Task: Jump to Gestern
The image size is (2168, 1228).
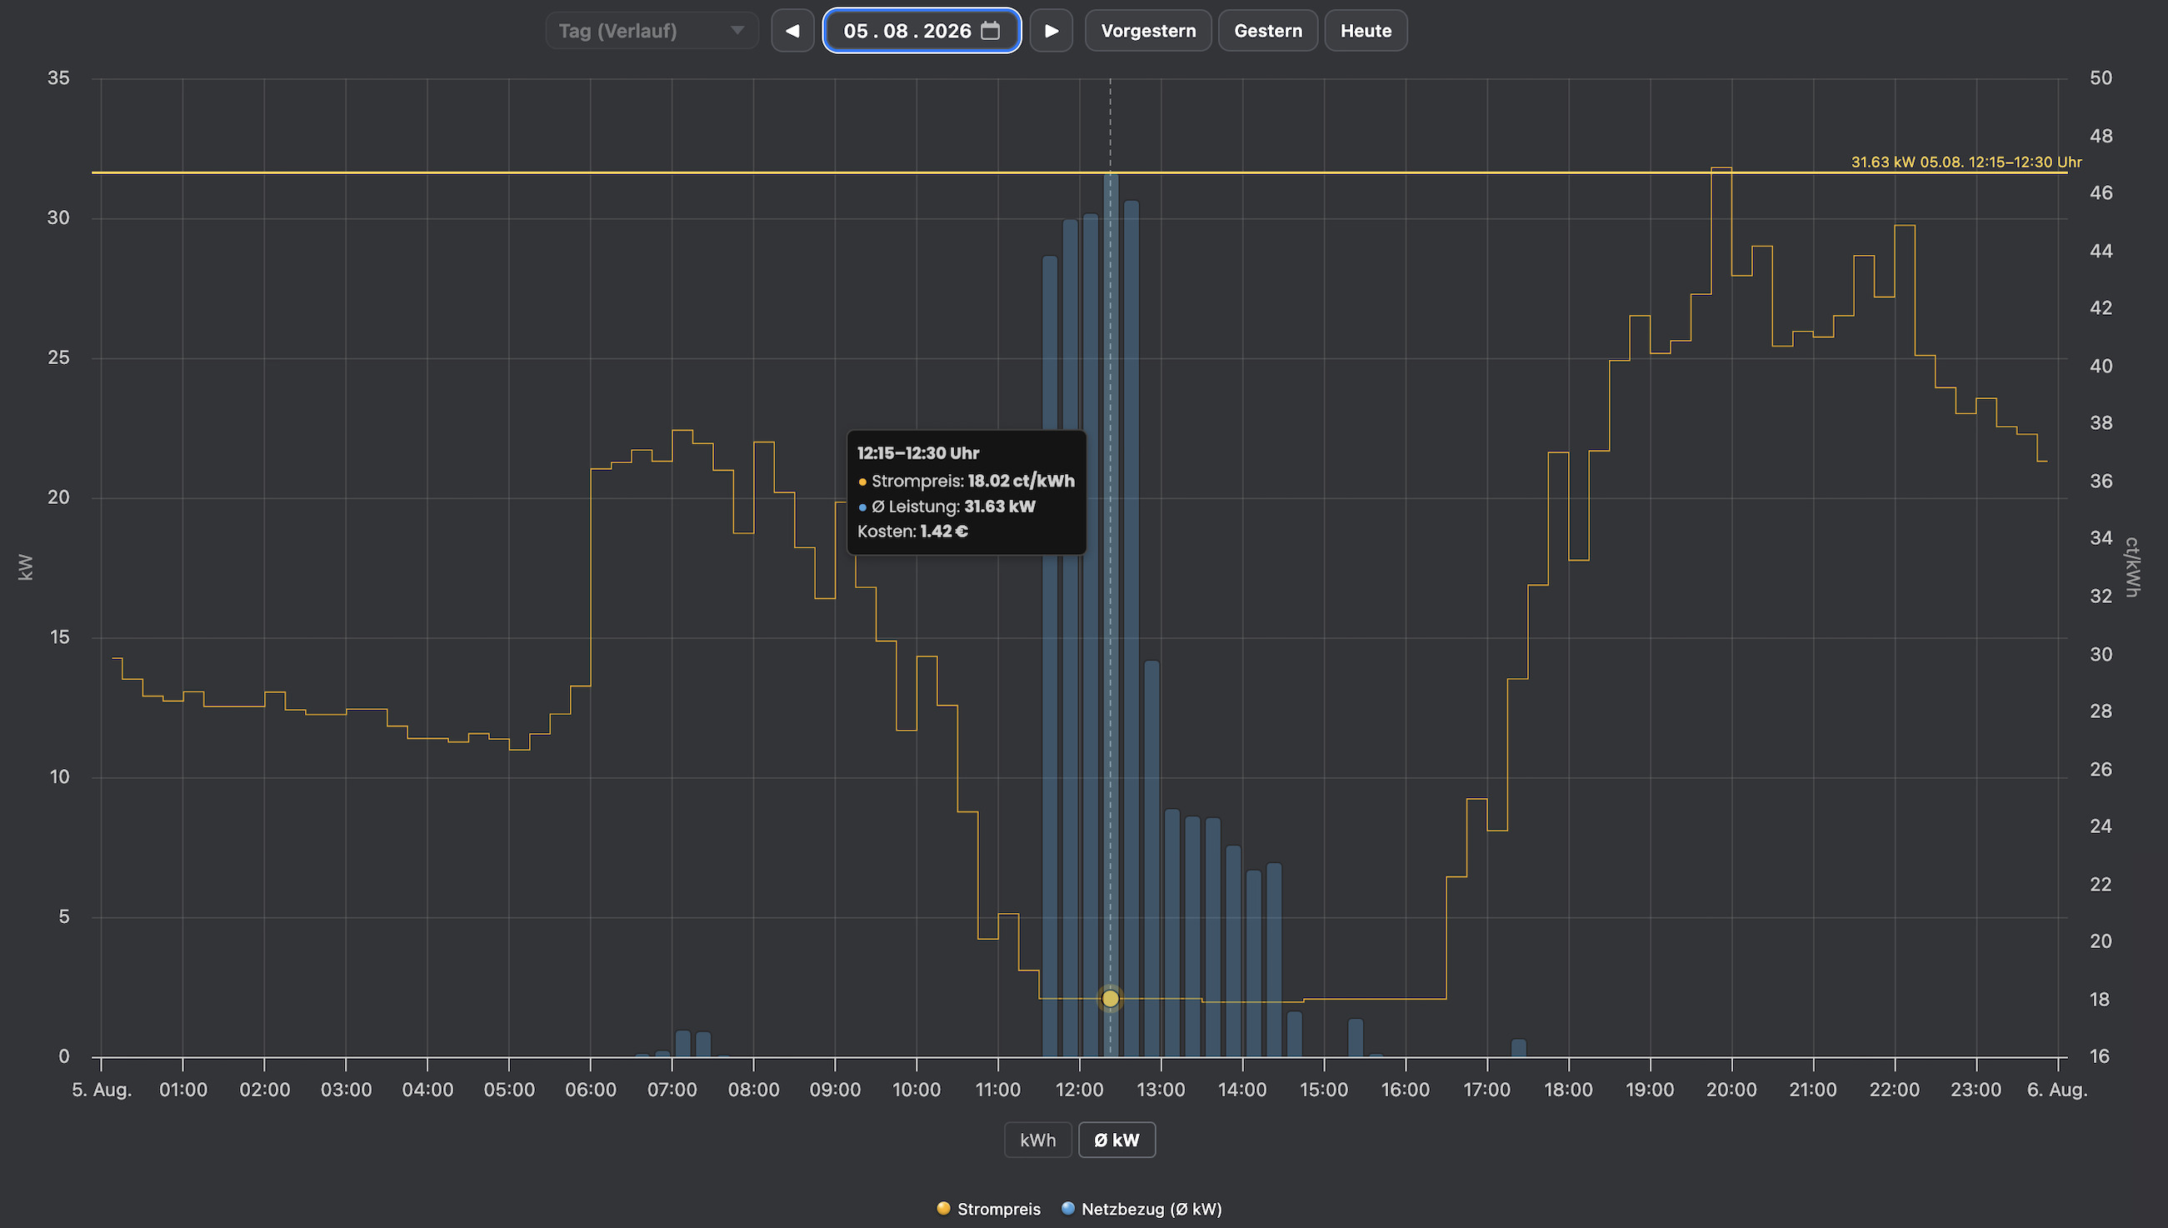Action: pyautogui.click(x=1267, y=31)
